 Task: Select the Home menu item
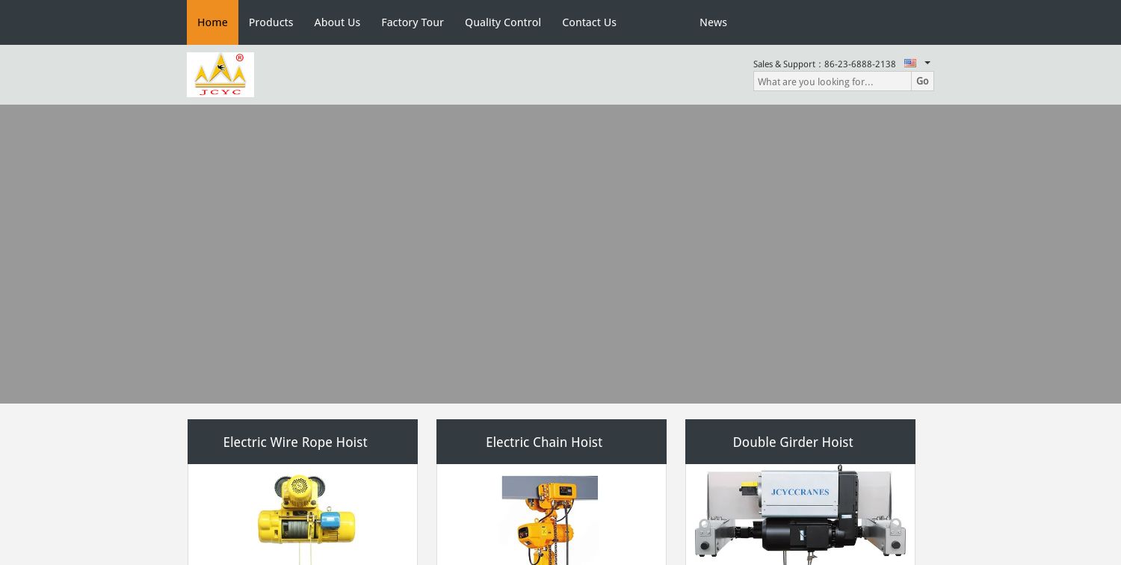[x=212, y=22]
